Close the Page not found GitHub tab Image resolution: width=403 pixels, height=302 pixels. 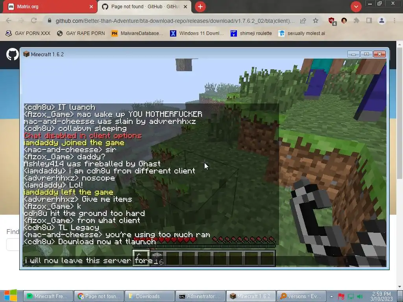[x=185, y=7]
